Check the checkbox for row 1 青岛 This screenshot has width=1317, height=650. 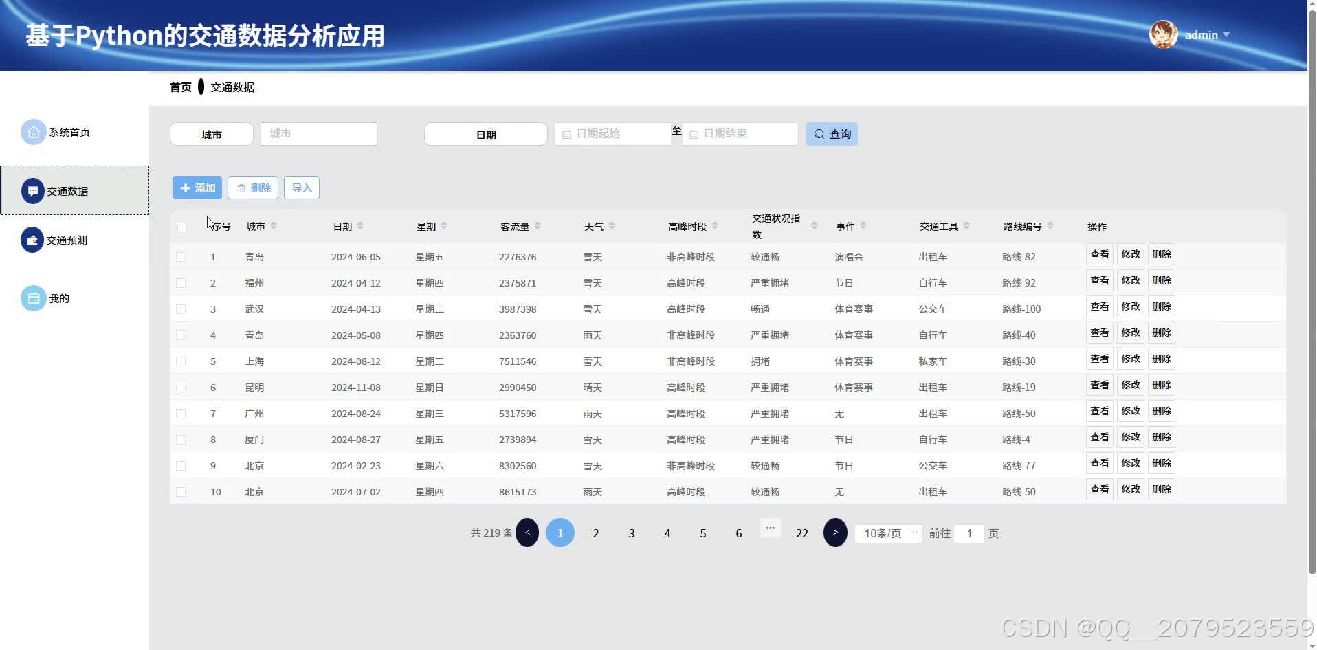[x=181, y=256]
